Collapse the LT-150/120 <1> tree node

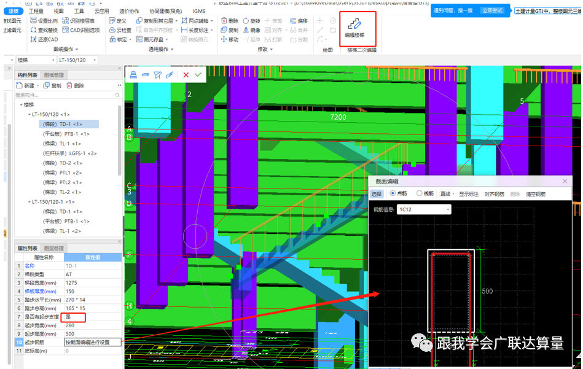tap(29, 114)
